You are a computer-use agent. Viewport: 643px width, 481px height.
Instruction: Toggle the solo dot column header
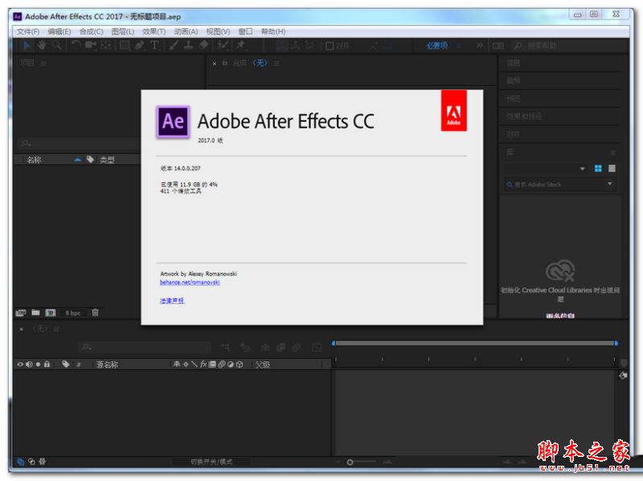pyautogui.click(x=38, y=364)
